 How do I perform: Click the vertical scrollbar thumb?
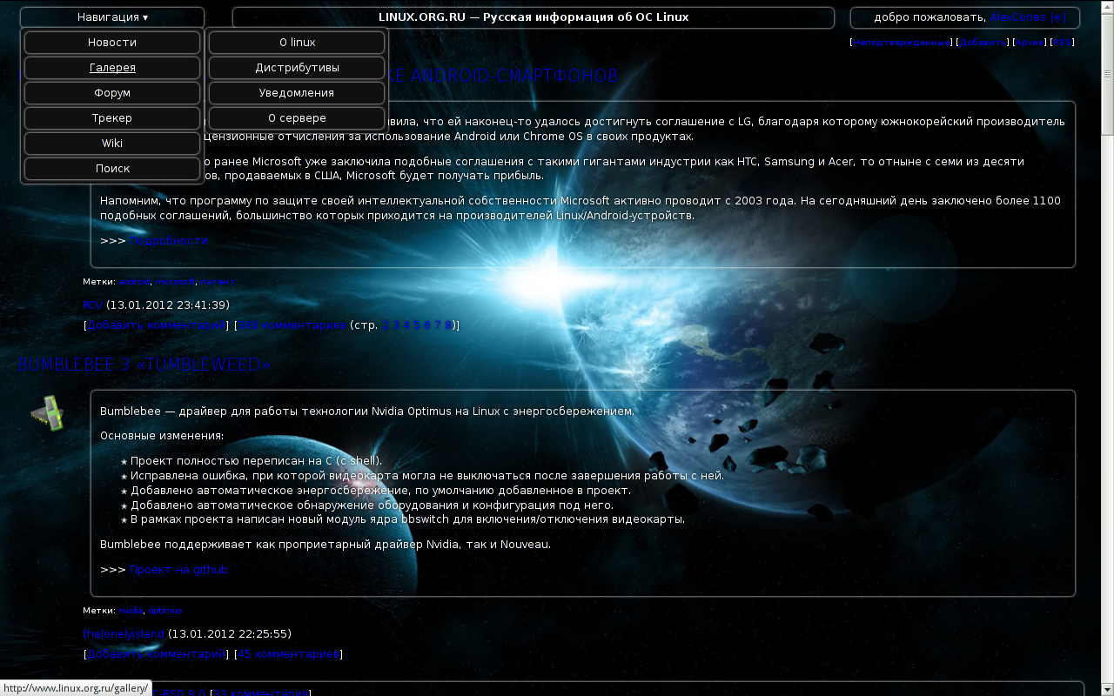coord(1107,74)
